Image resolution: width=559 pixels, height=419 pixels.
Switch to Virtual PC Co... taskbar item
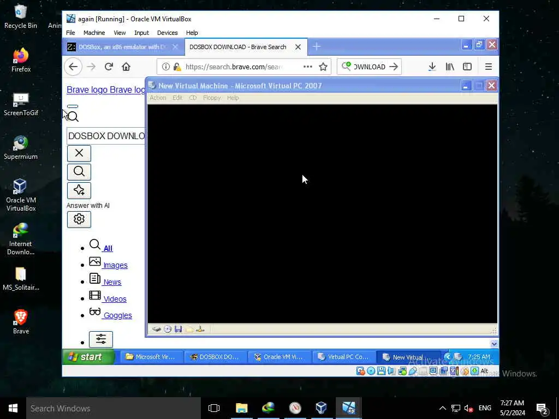[344, 357]
